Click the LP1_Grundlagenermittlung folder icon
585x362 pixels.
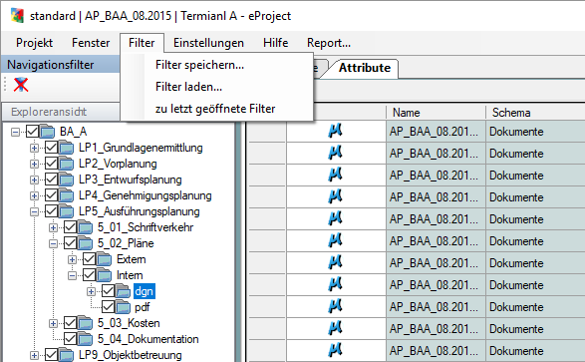pos(67,148)
